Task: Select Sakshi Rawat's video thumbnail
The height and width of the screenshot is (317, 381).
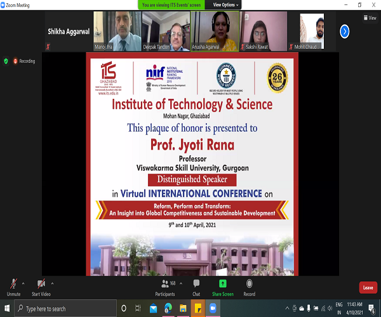Action: (x=263, y=32)
